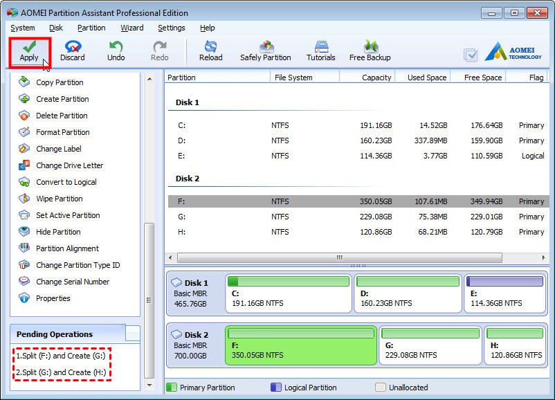555x400 pixels.
Task: Select the E: partition row
Action: (x=358, y=156)
